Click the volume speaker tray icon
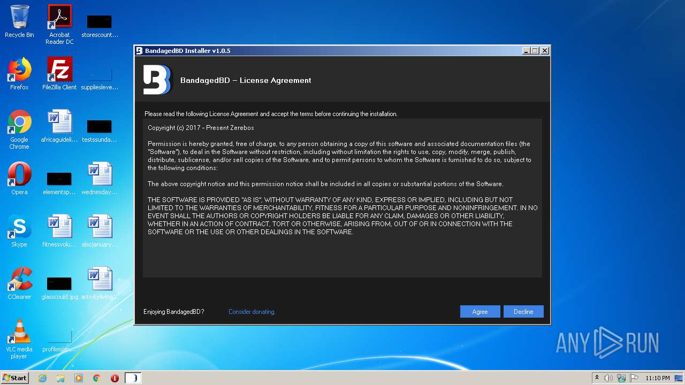 point(608,378)
